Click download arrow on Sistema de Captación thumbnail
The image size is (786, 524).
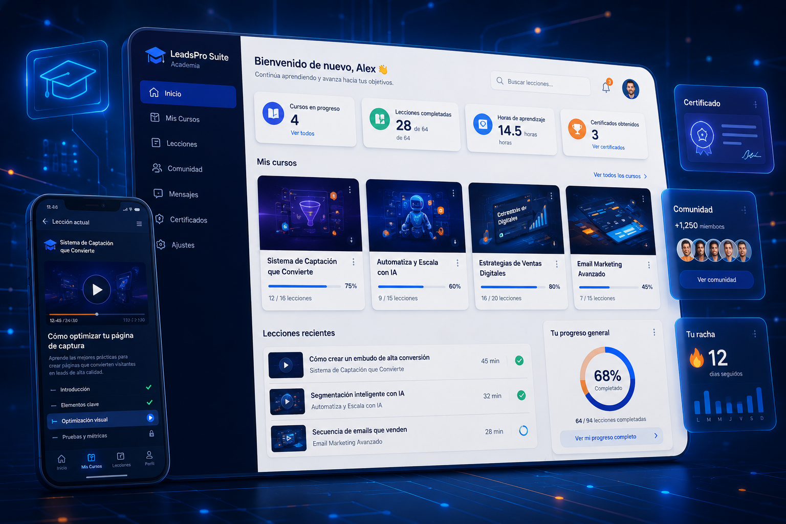352,240
